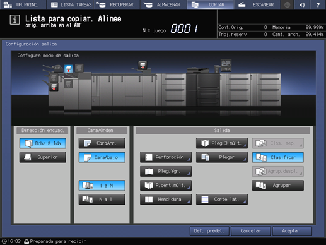Click the orig. arriba en el ADF hint
The width and height of the screenshot is (326, 245).
click(54, 25)
